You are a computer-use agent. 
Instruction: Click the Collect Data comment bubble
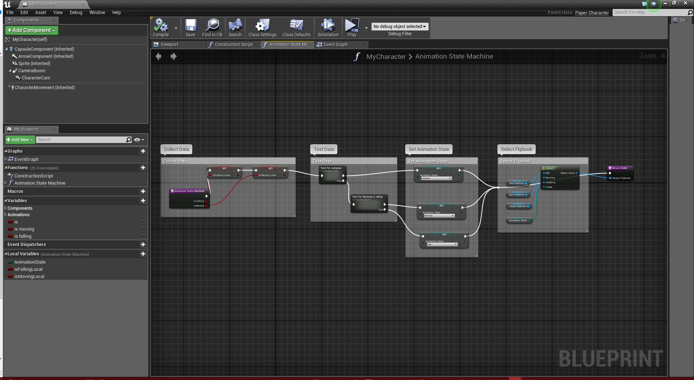[x=176, y=149]
